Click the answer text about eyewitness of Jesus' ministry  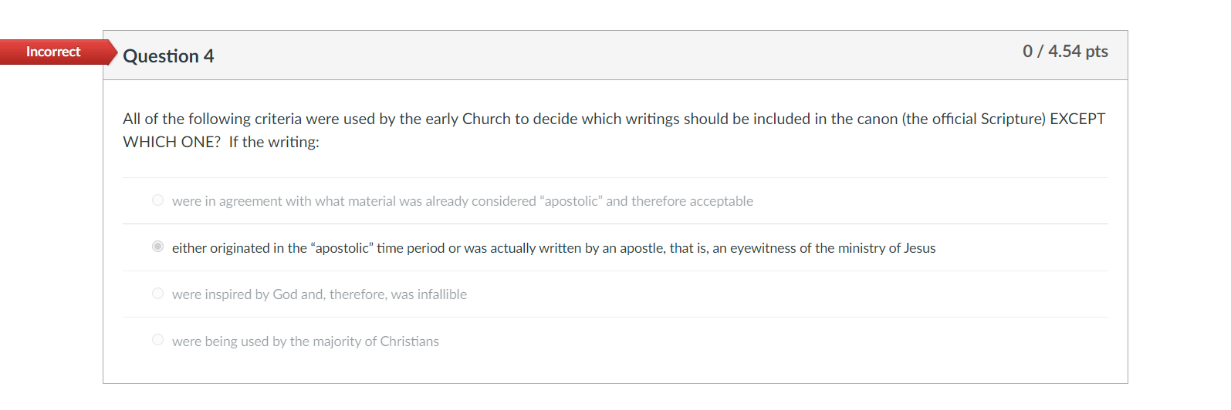pyautogui.click(x=553, y=248)
